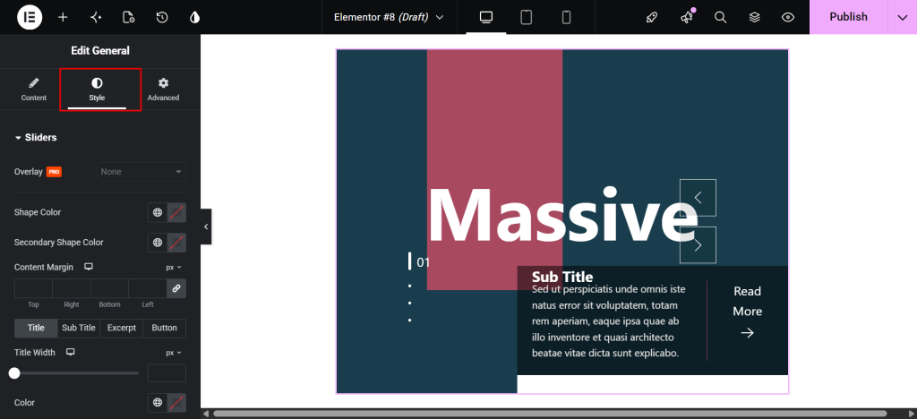Open the Structure layers icon
This screenshot has width=917, height=419.
pos(754,18)
